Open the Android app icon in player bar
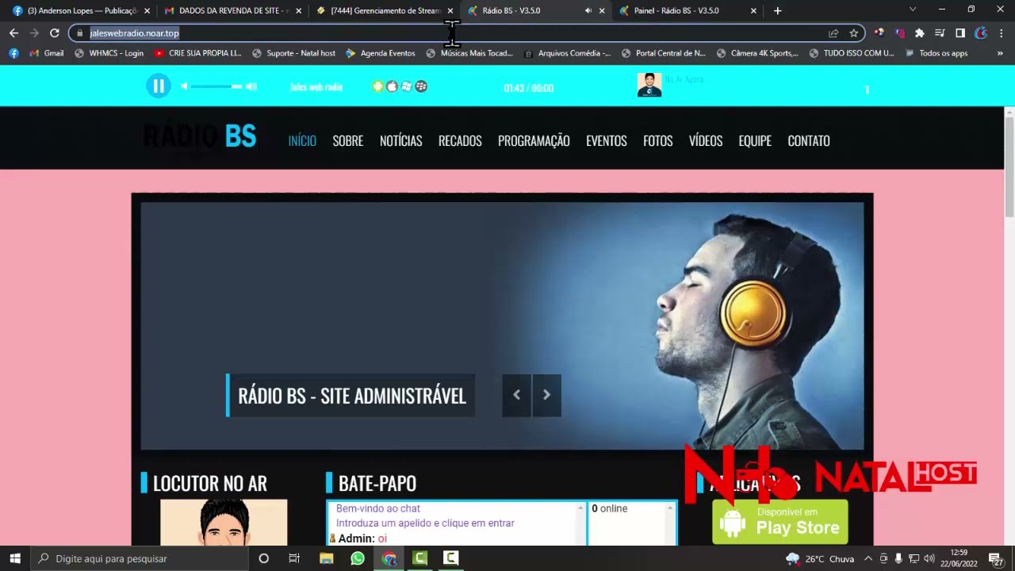 pos(378,86)
